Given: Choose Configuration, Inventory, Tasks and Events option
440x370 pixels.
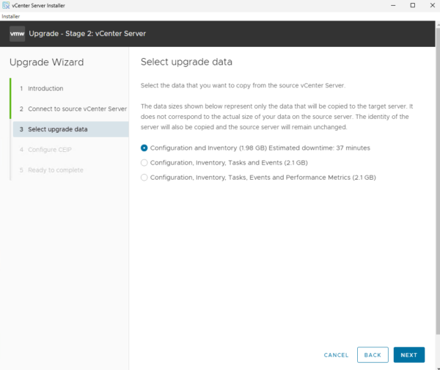Looking at the screenshot, I should click(144, 163).
